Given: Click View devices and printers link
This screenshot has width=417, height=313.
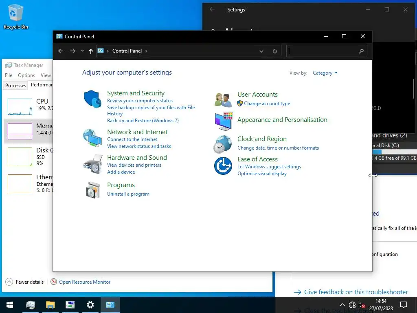Looking at the screenshot, I should (x=134, y=165).
